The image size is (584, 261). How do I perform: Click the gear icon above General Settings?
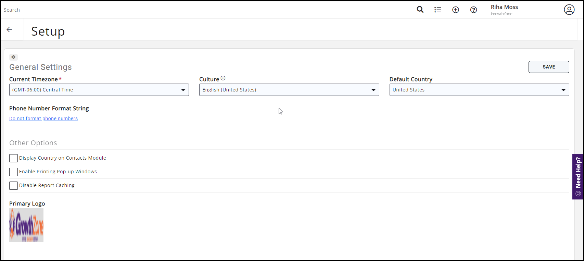13,57
